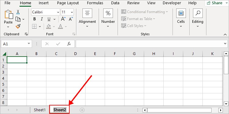
Task: Select column D header
Action: tap(75, 54)
